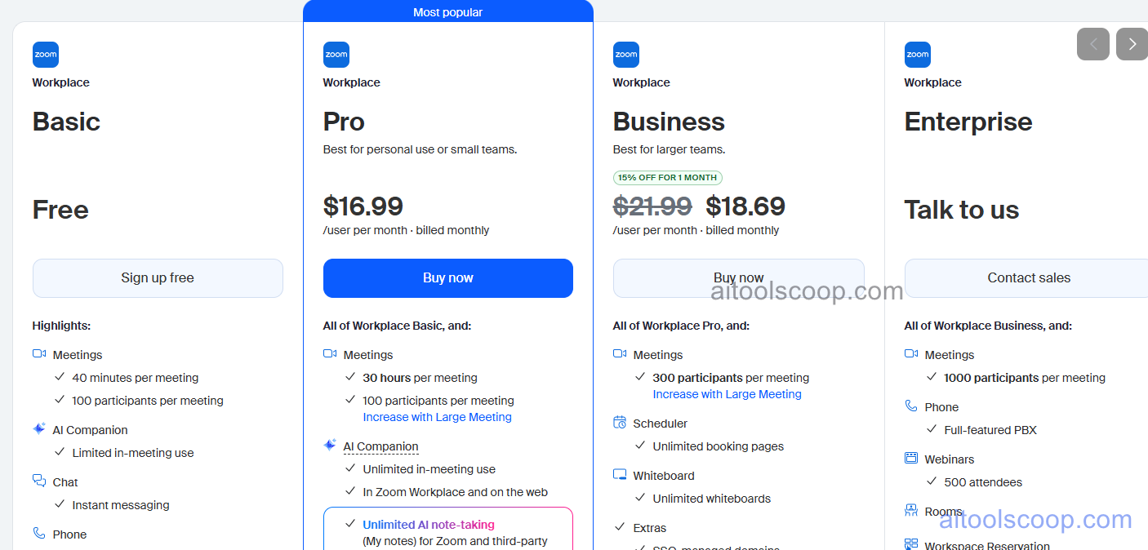1148x550 pixels.
Task: Click the 15% OFF FOR 1 MONTH badge
Action: (668, 177)
